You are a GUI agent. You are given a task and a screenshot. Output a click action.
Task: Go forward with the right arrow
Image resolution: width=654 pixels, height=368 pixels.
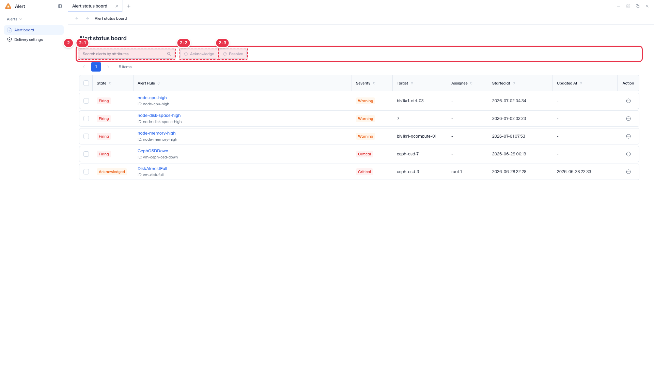pyautogui.click(x=87, y=18)
